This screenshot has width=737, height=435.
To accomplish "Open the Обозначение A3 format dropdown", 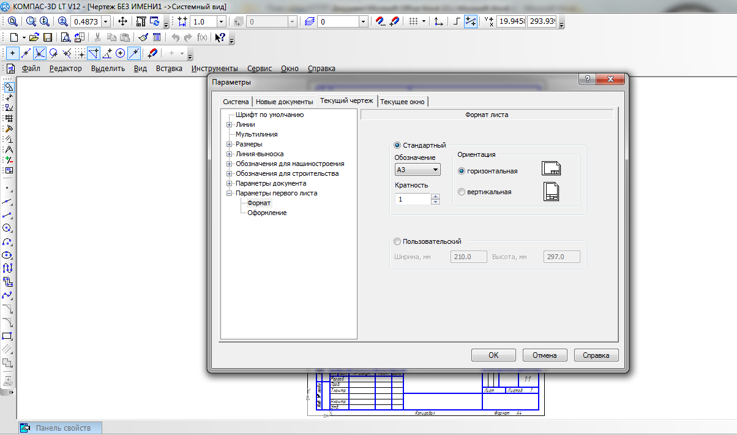I will click(417, 170).
